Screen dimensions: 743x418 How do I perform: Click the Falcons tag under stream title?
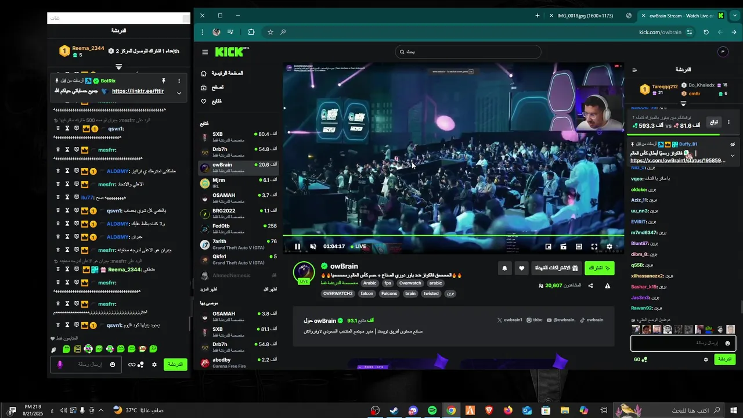(389, 294)
